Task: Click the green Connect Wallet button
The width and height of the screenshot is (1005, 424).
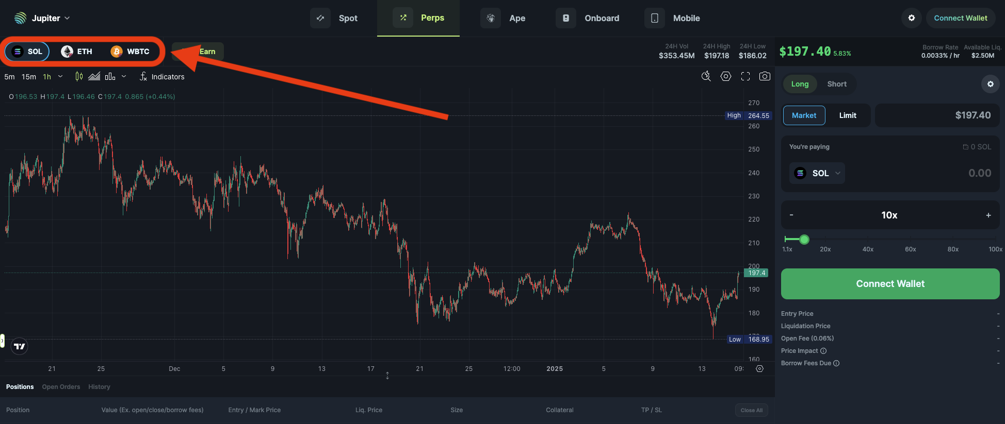Action: [x=890, y=284]
